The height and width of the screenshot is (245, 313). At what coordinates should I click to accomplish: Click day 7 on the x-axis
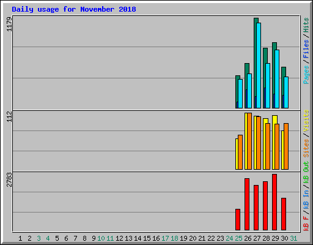[75, 238]
